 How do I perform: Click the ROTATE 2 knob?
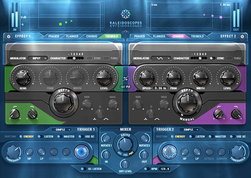click(145, 139)
